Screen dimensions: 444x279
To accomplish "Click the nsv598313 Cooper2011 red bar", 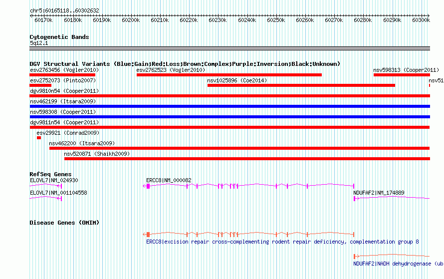I will (x=402, y=75).
